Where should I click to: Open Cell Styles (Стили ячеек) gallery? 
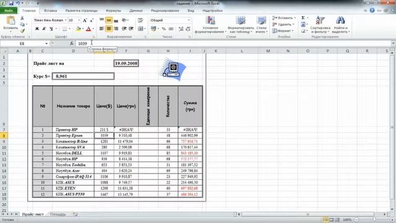[x=261, y=24]
